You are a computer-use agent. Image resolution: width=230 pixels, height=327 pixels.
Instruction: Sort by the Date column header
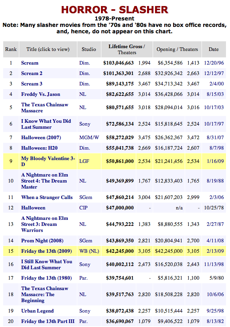click(214, 49)
